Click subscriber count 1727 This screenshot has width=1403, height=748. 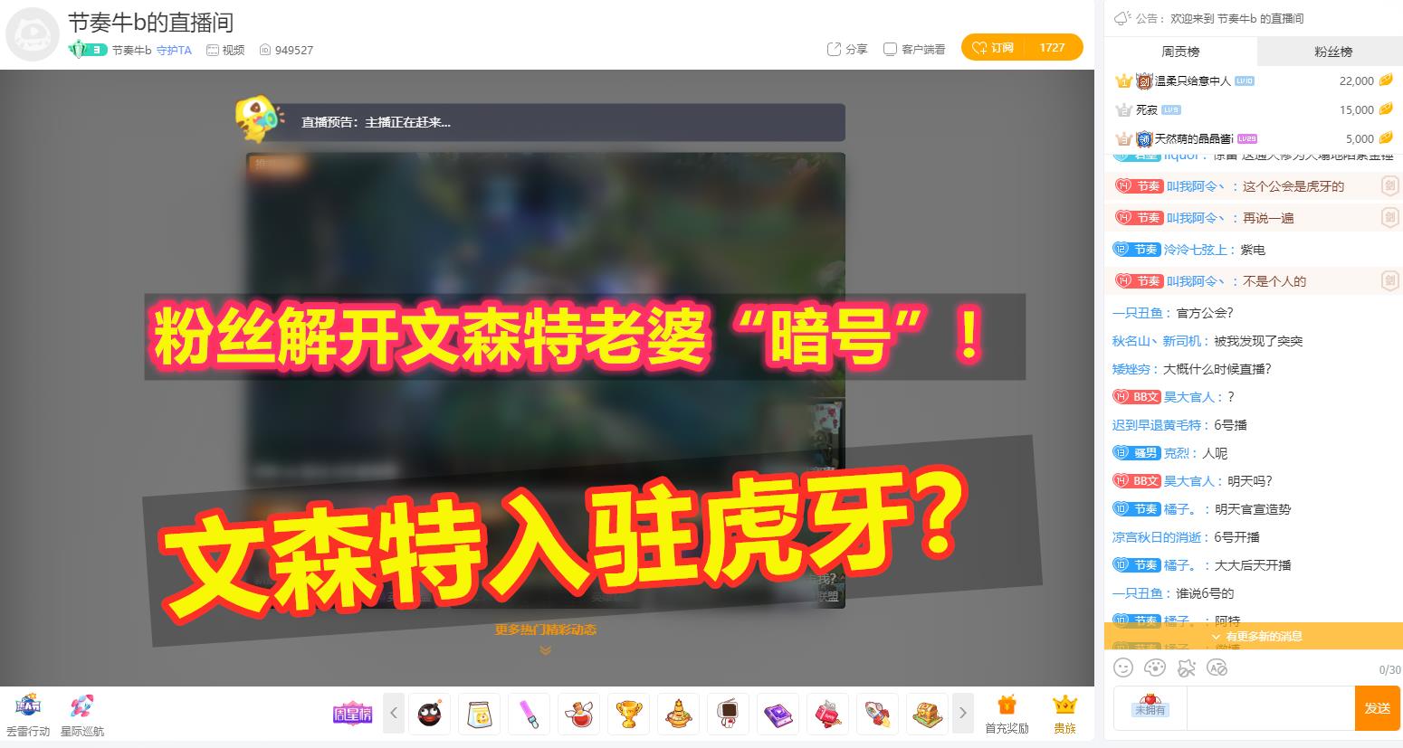pos(1053,47)
